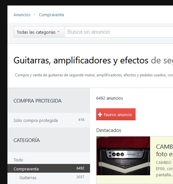Click the caret arrow beside Todas las categorías
Screen dimensions: 173x184
[58, 32]
